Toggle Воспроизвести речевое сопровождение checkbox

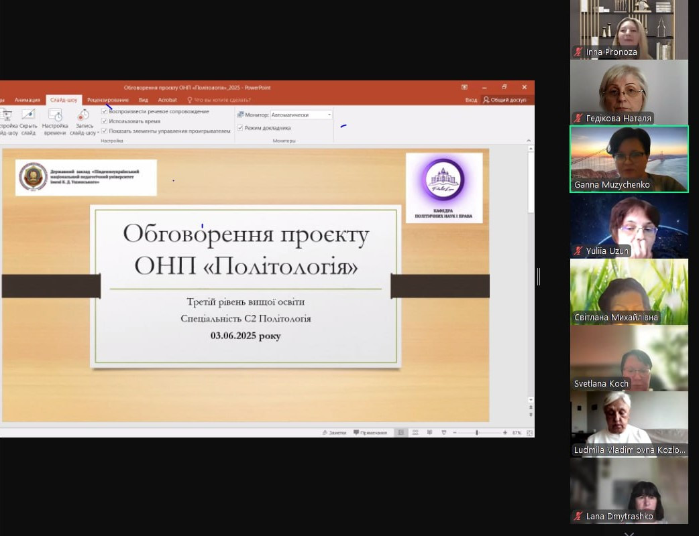click(x=105, y=111)
